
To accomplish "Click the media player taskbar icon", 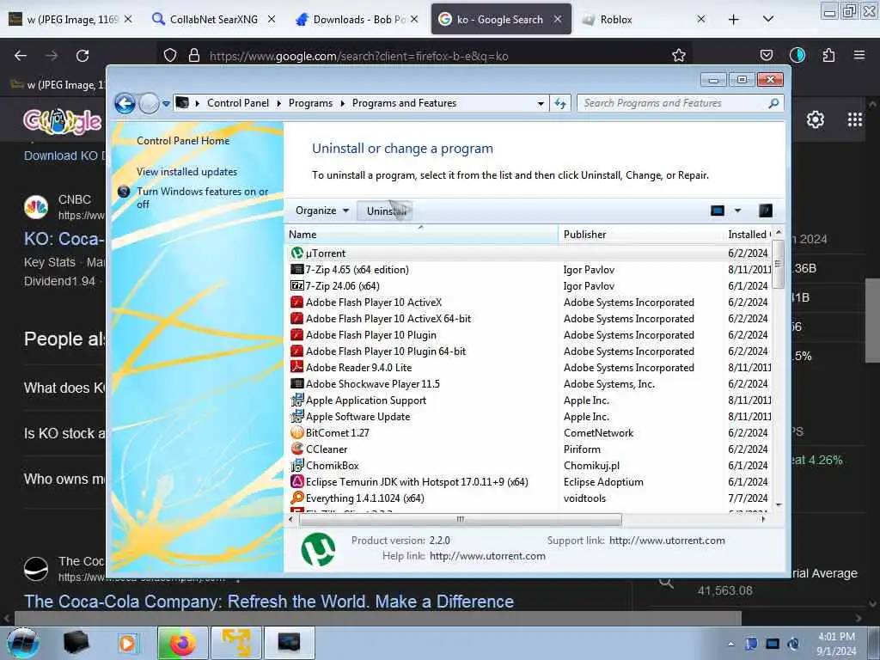I will click(x=127, y=643).
